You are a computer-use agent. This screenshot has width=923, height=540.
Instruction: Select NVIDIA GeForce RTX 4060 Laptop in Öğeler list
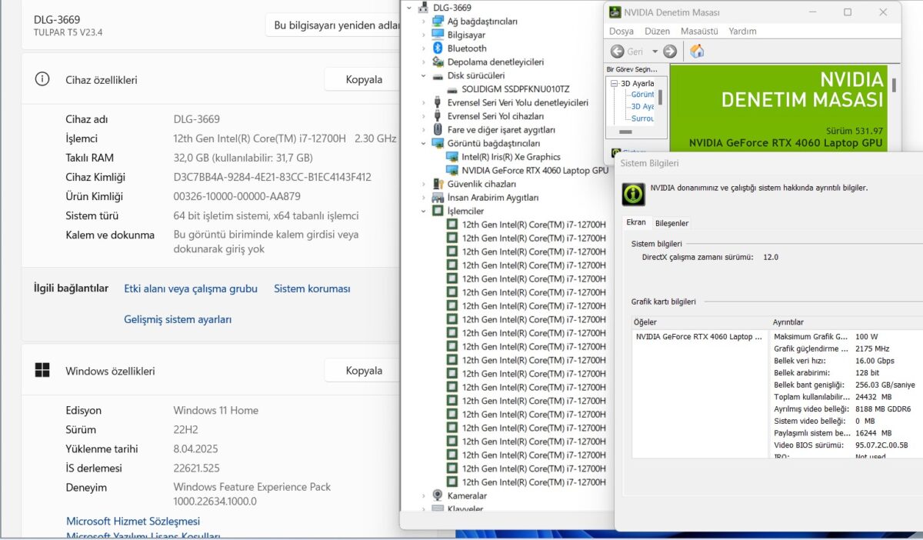pos(698,337)
